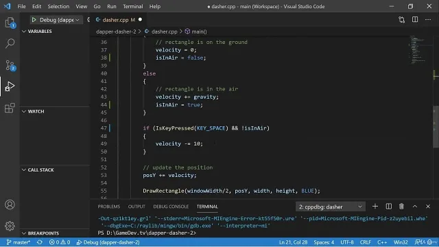The height and width of the screenshot is (247, 439).
Task: Open the File menu
Action: (21, 6)
